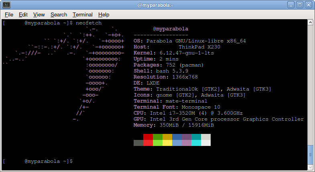Click the Terminal Font value 'Monospace 10'
Viewport: 315px width, 172px height.
click(201, 107)
